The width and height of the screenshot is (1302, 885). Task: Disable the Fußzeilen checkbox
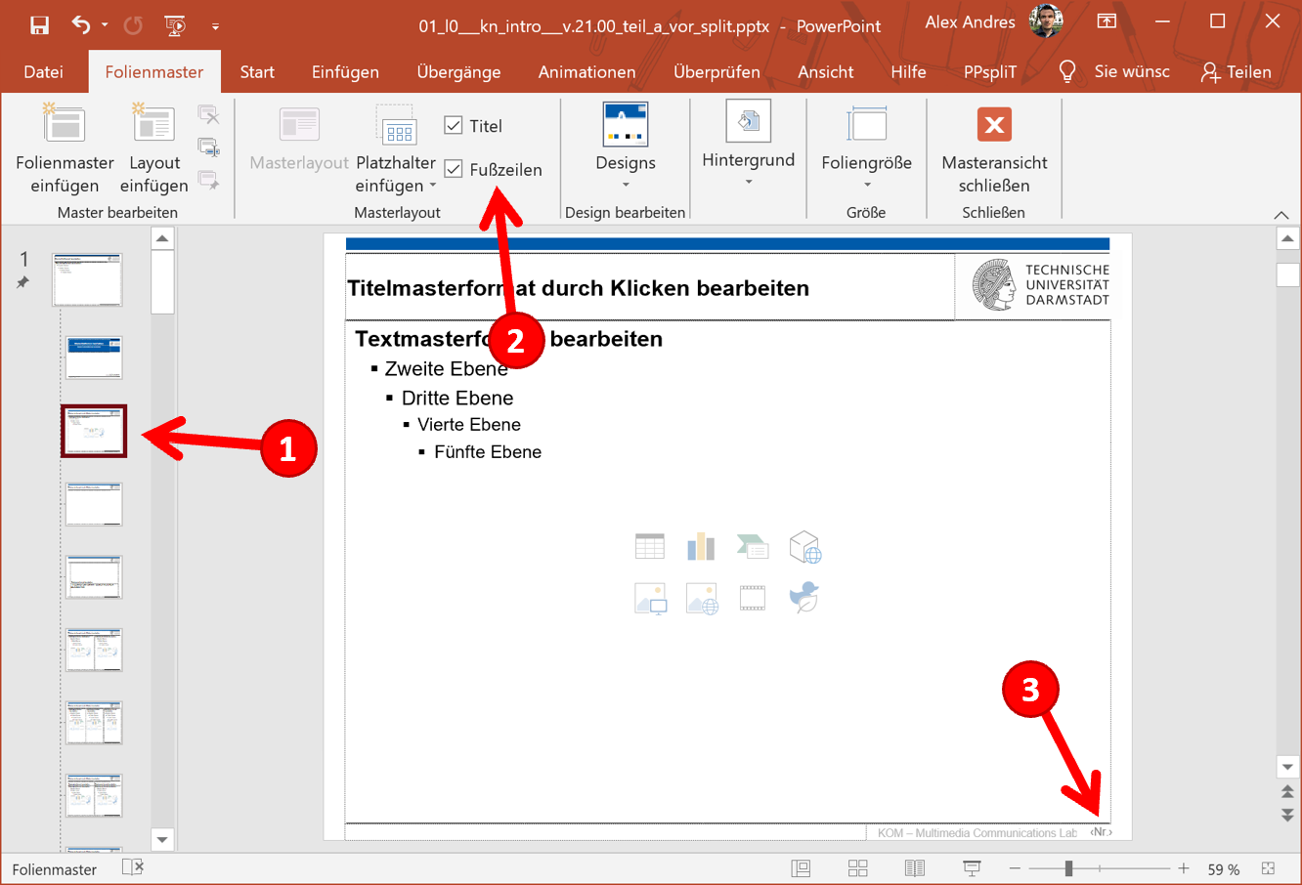tap(453, 169)
